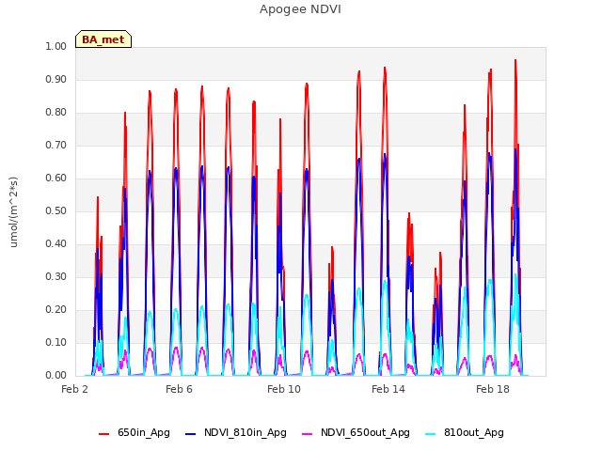Click the Feb 18 x-axis tick label
The height and width of the screenshot is (451, 602).
click(493, 389)
